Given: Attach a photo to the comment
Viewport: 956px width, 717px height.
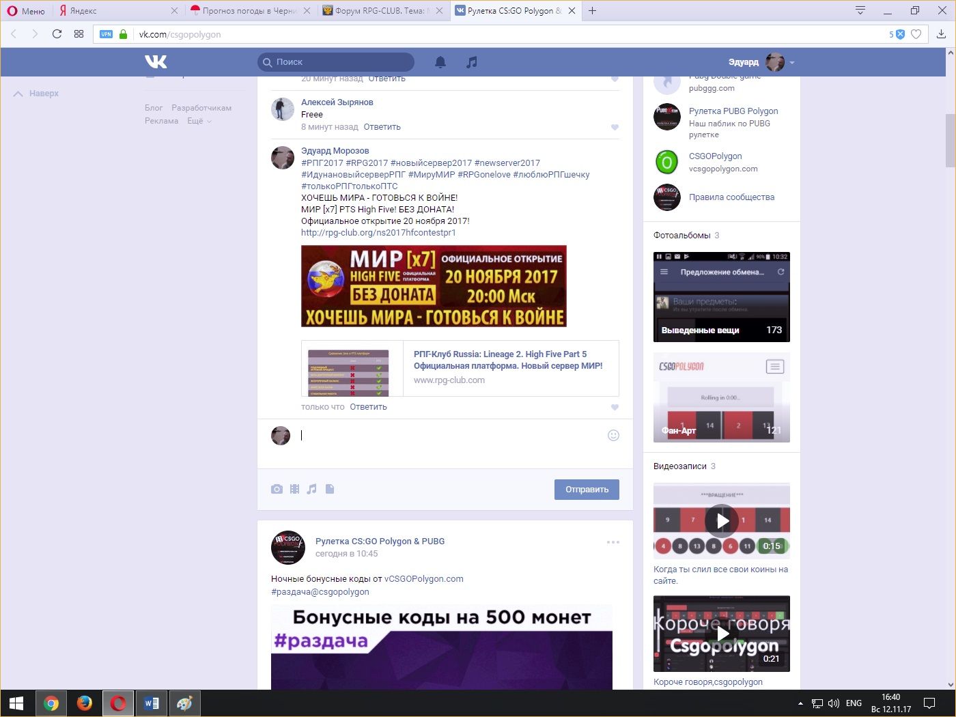Looking at the screenshot, I should pyautogui.click(x=277, y=489).
